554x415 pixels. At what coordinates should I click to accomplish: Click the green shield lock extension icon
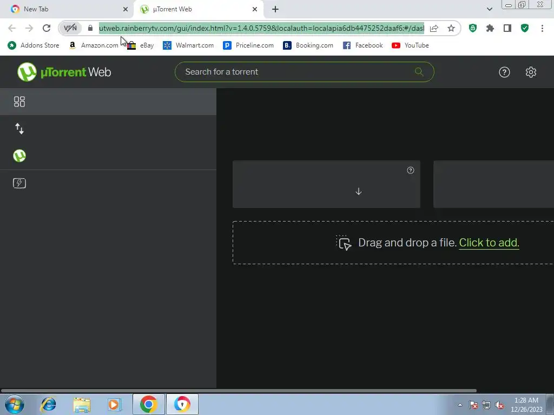473,28
